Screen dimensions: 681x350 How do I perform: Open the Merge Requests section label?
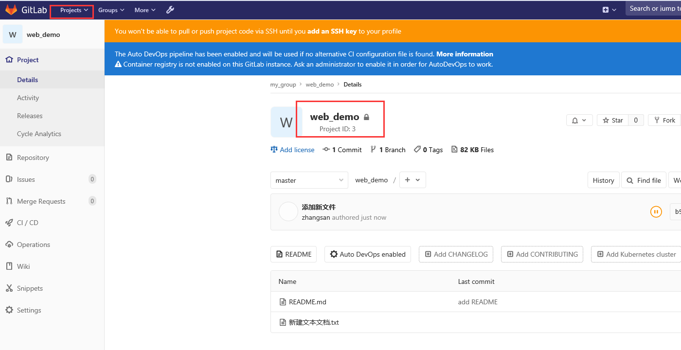coord(41,201)
